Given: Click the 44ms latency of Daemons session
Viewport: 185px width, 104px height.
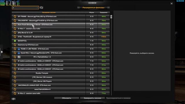Looking at the screenshot, I should pyautogui.click(x=103, y=45).
